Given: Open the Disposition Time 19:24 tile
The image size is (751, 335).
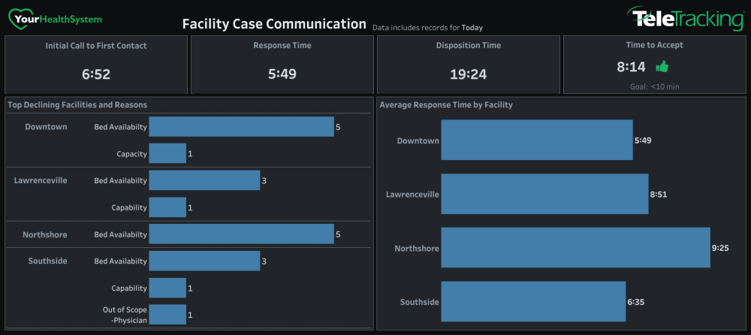Looking at the screenshot, I should pos(469,64).
